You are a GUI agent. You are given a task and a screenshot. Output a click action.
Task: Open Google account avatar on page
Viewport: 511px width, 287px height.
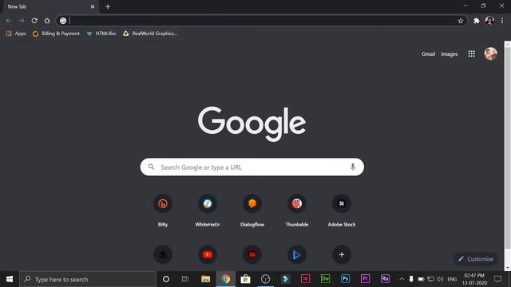[x=490, y=53]
